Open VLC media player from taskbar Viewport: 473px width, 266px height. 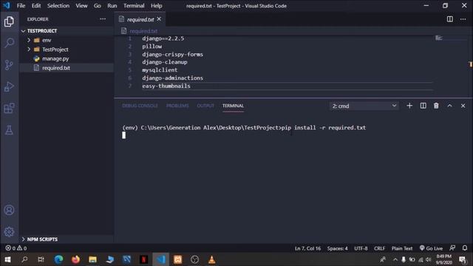pos(212,259)
